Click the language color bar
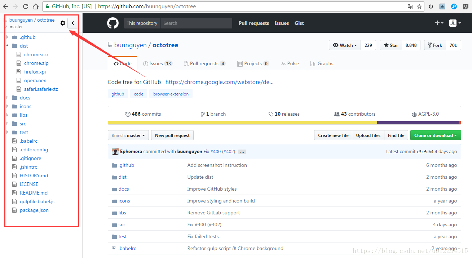The height and width of the screenshot is (258, 472). click(x=284, y=123)
